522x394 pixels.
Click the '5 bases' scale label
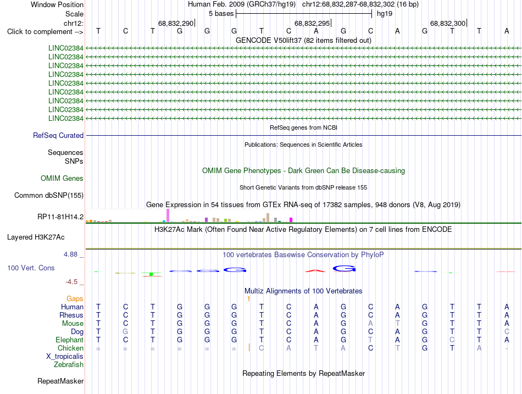pos(221,14)
